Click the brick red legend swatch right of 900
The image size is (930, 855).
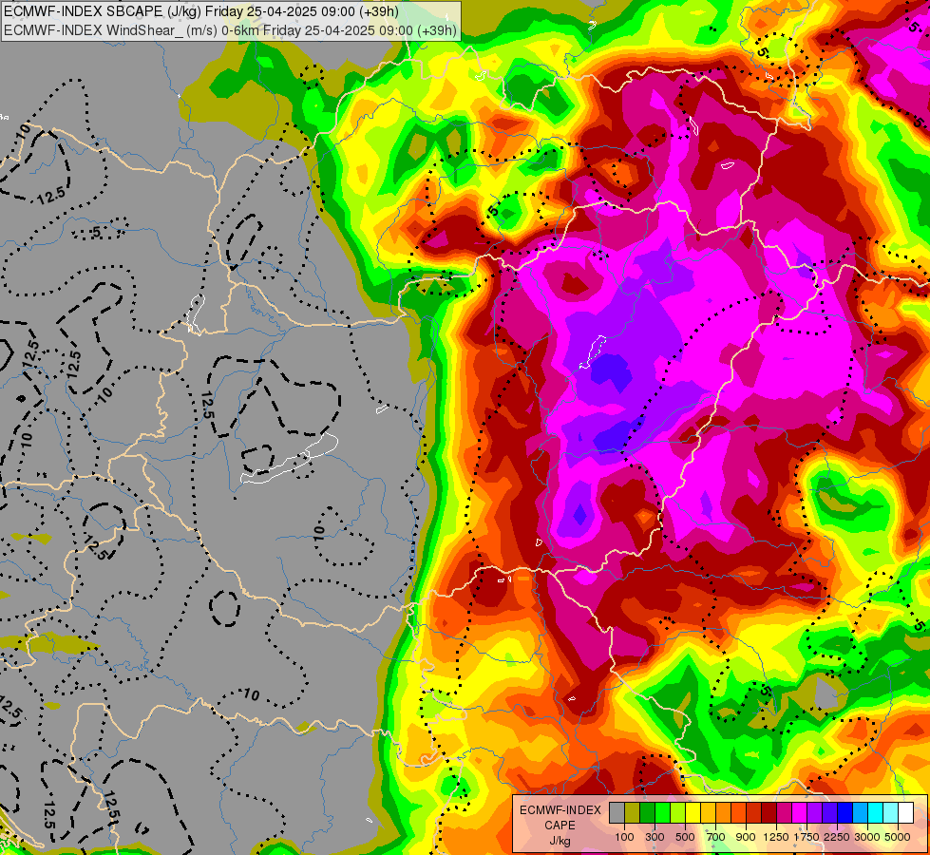[x=754, y=813]
